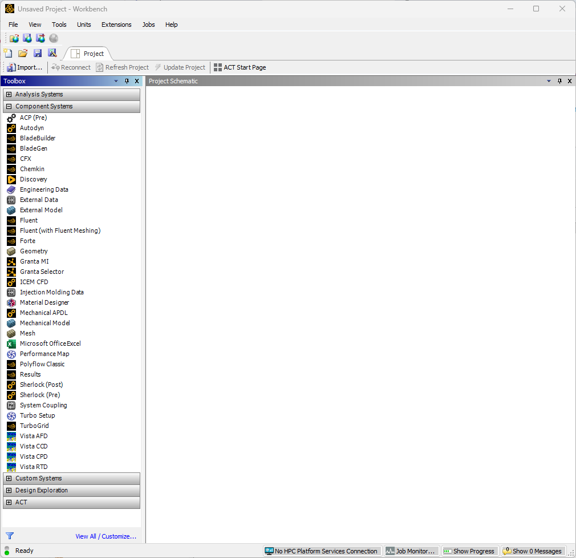576x558 pixels.
Task: Click the Reconnect button
Action: coord(71,68)
